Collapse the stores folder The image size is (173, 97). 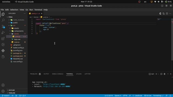[10, 34]
